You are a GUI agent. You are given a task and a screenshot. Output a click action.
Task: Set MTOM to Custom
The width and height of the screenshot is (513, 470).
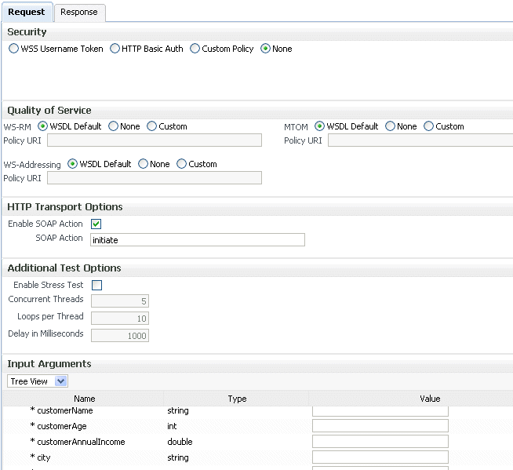[428, 126]
